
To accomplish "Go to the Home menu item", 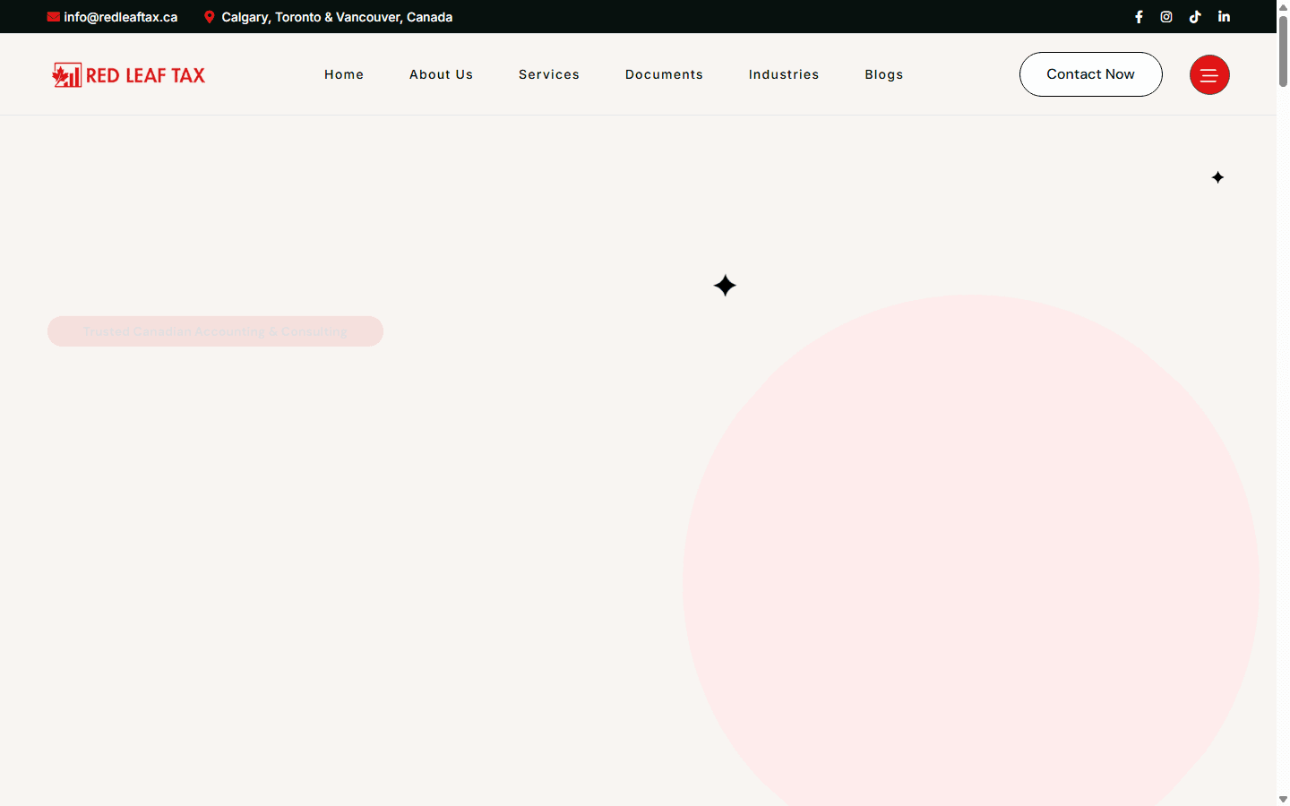I will tap(344, 74).
